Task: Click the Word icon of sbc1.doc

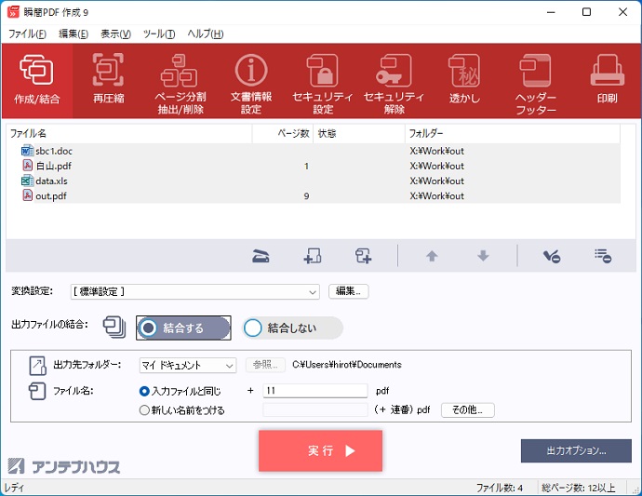Action: [27, 151]
